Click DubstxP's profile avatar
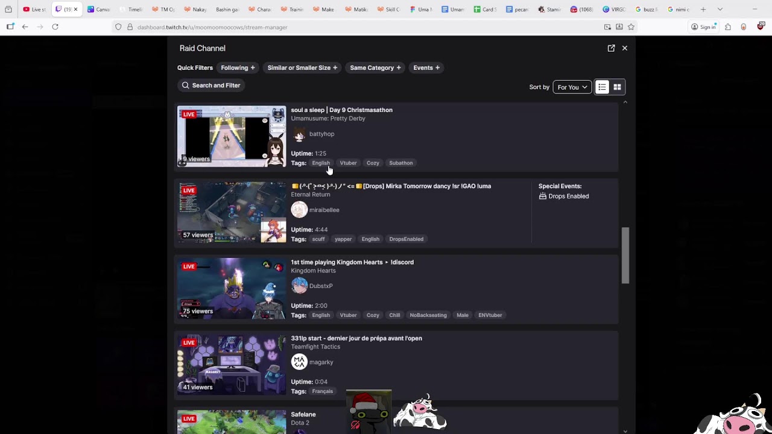The width and height of the screenshot is (772, 434). 299,286
